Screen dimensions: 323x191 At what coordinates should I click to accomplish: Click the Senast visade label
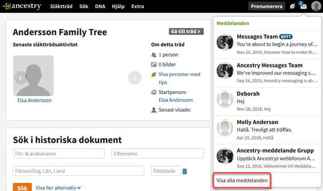pos(175,110)
